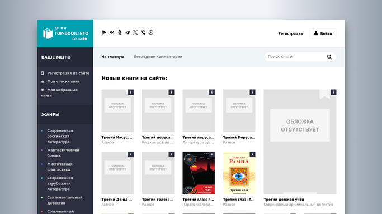Click the Войти login button
The image size is (382, 214).
pos(323,33)
